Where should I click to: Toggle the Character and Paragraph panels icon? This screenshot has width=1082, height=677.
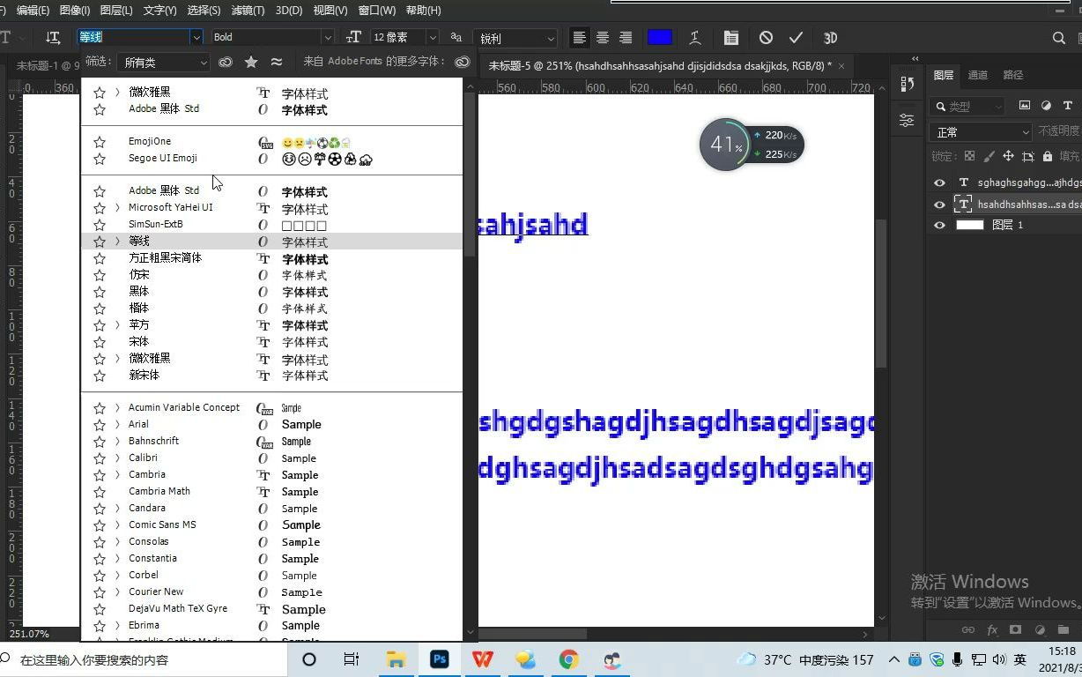point(730,38)
